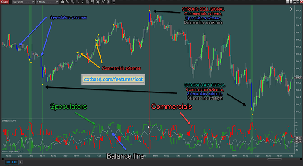Click the COTBase_ICOT indicator panel label
303x166 pixels.
pos(9,121)
